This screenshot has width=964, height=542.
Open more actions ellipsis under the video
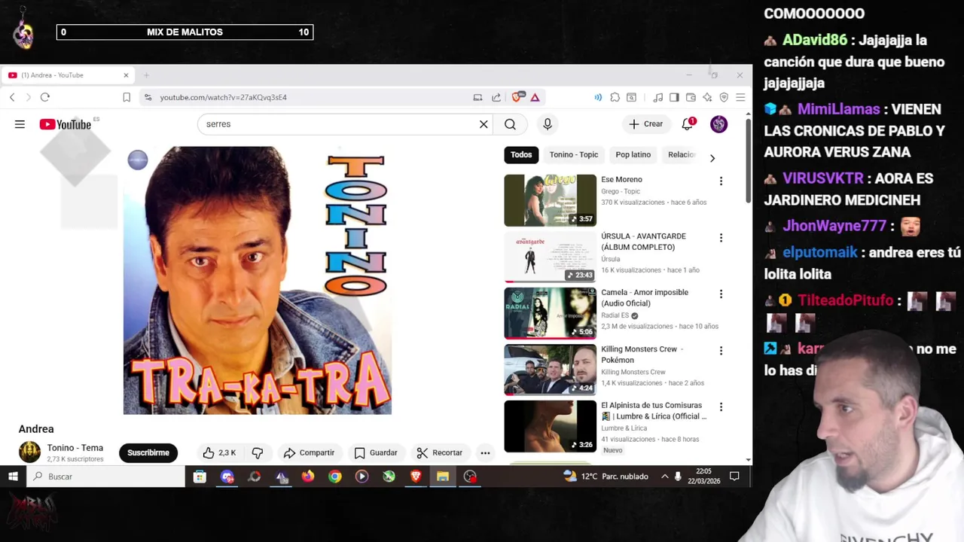pos(485,452)
